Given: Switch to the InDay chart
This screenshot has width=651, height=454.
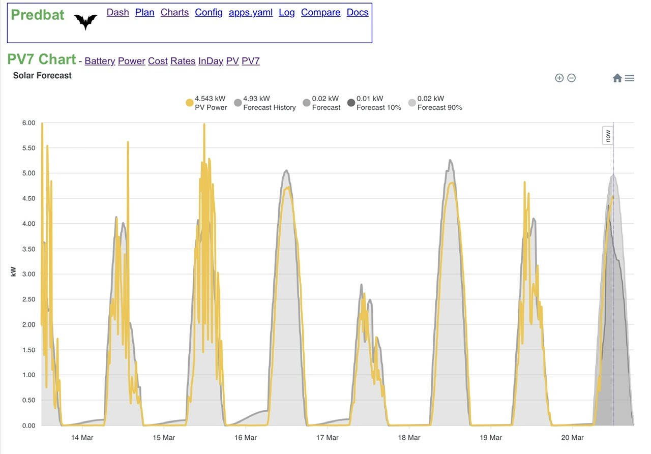Looking at the screenshot, I should (x=211, y=61).
